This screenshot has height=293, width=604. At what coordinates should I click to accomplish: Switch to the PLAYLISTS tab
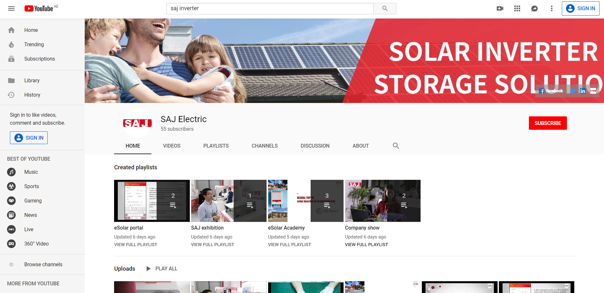[x=216, y=146]
